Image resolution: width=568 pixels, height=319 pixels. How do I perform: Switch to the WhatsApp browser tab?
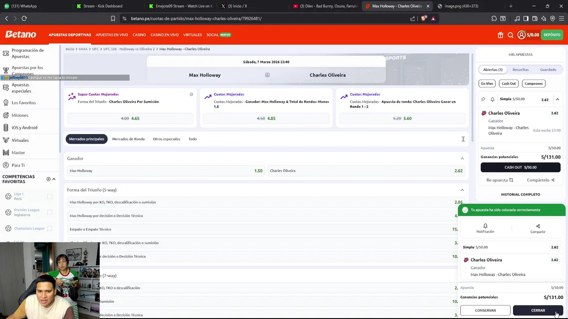36,6
